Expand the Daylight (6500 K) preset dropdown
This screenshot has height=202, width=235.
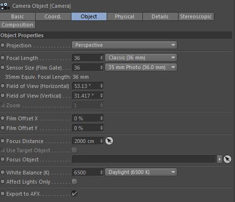coord(141,172)
